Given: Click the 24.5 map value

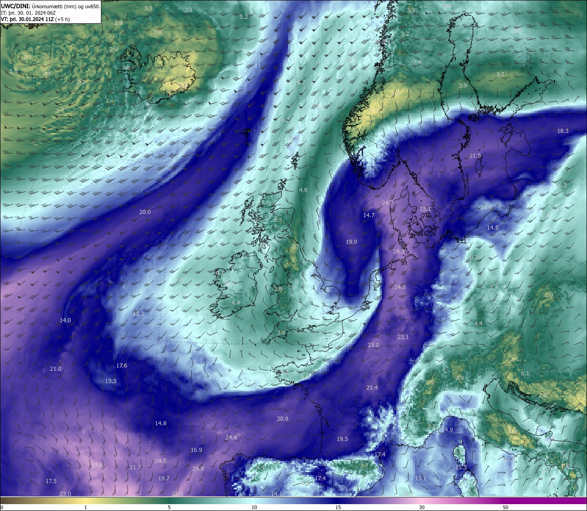Looking at the screenshot, I should coord(161,461).
